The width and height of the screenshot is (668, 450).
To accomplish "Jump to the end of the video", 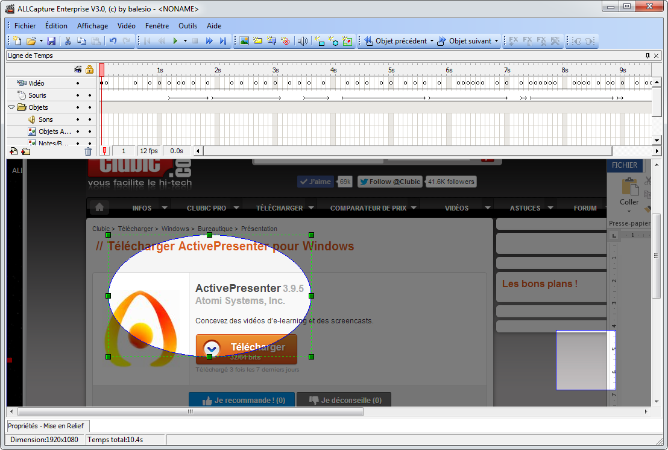I will tap(223, 41).
